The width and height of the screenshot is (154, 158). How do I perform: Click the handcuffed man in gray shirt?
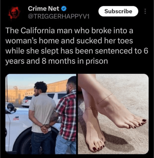pyautogui.click(x=42, y=117)
